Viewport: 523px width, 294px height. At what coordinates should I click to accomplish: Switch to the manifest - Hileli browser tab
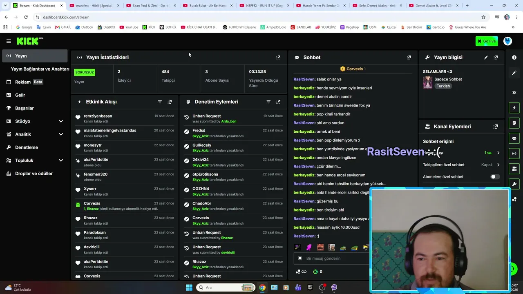click(x=95, y=6)
